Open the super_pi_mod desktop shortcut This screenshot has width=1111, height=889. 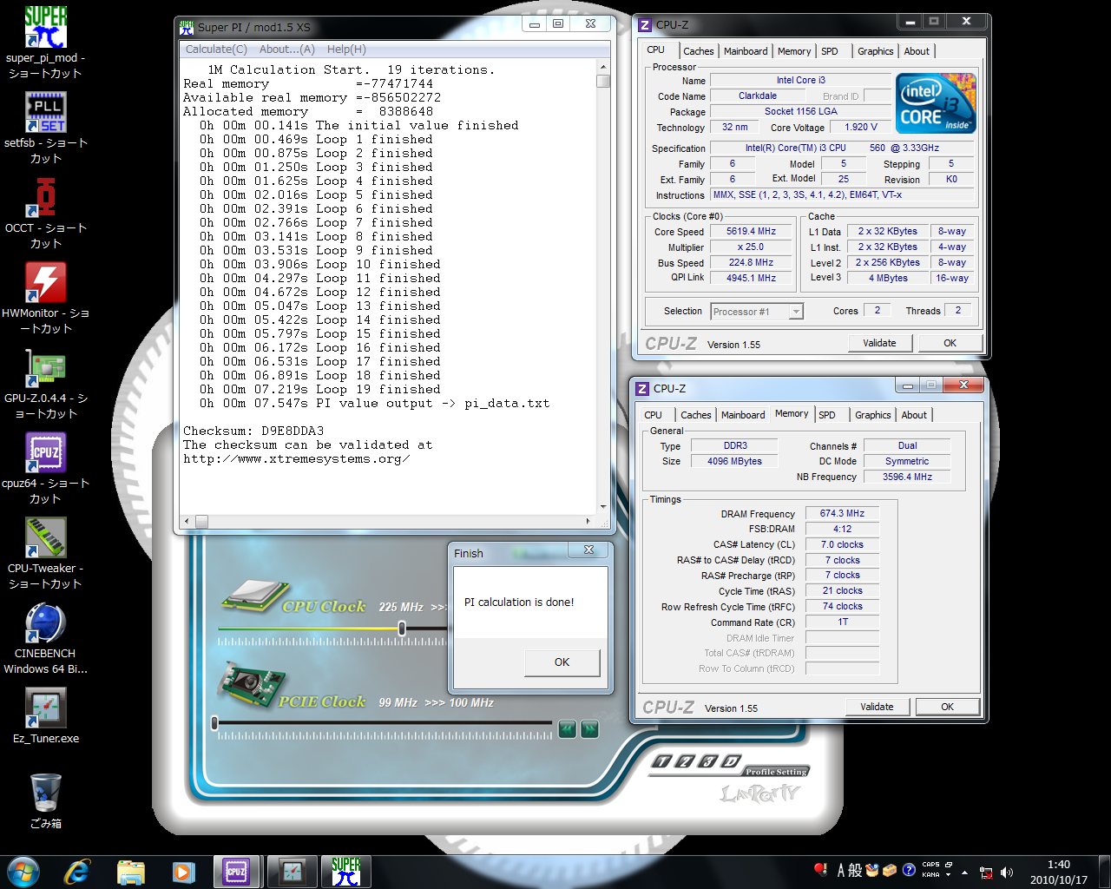[45, 43]
